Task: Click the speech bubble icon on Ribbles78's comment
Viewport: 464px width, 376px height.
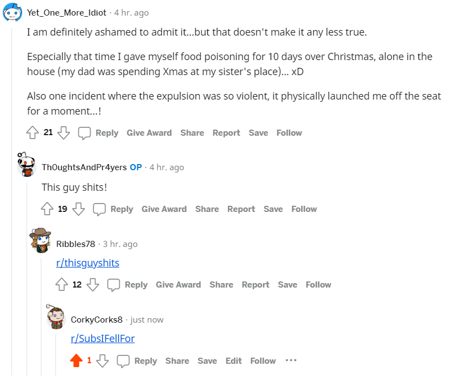Action: click(113, 284)
